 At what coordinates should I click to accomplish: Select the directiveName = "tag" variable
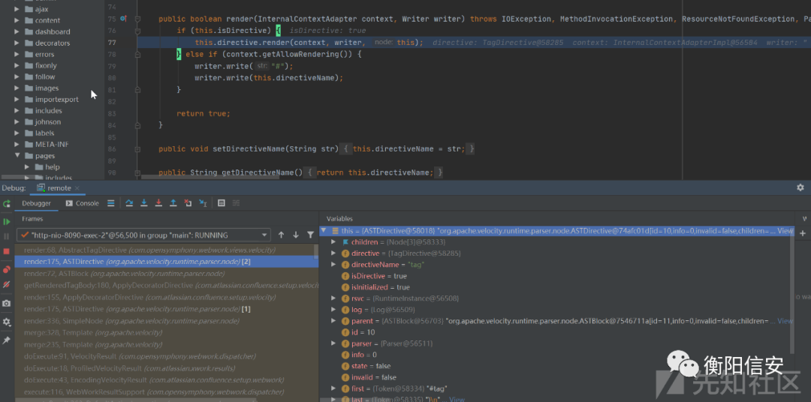coord(388,265)
